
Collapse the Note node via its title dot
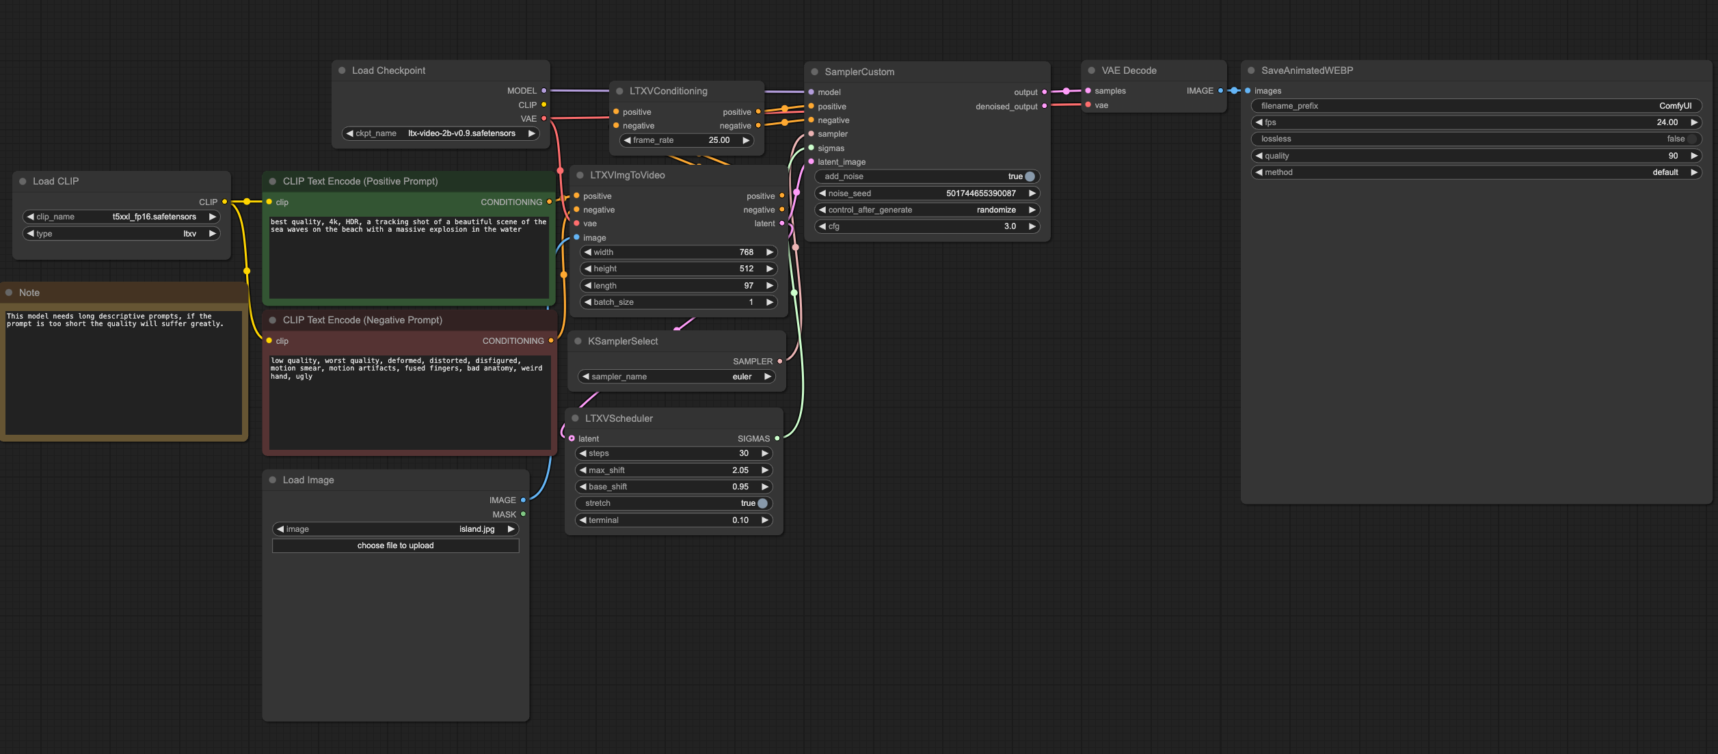[x=9, y=293]
